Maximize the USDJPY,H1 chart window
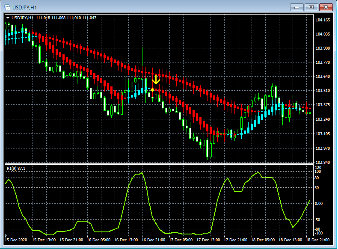 coord(311,7)
